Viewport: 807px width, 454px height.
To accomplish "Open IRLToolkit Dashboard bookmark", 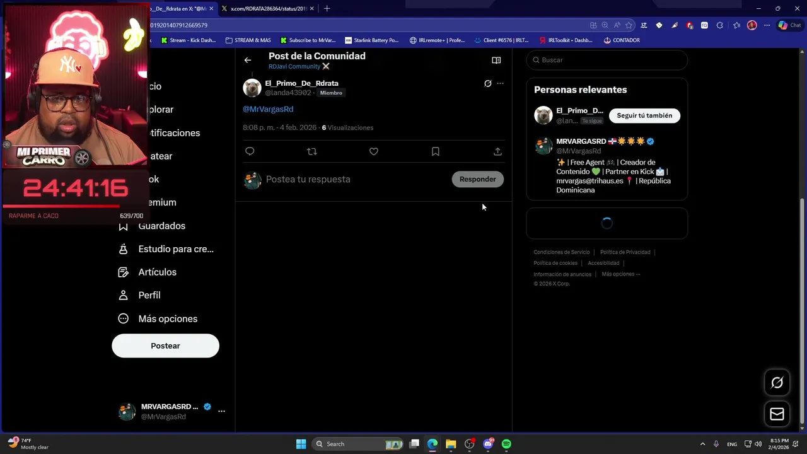I will tap(566, 40).
